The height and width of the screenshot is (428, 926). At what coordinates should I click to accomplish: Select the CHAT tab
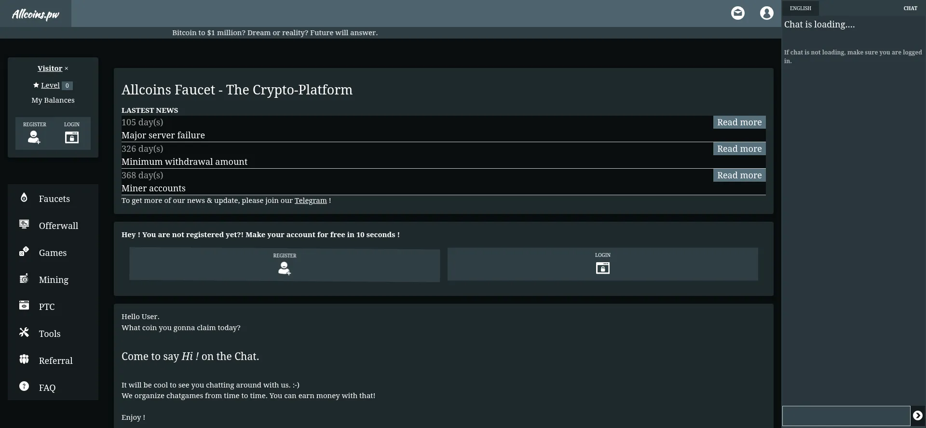pyautogui.click(x=910, y=8)
